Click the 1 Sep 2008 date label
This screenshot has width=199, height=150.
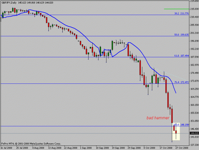(86, 148)
